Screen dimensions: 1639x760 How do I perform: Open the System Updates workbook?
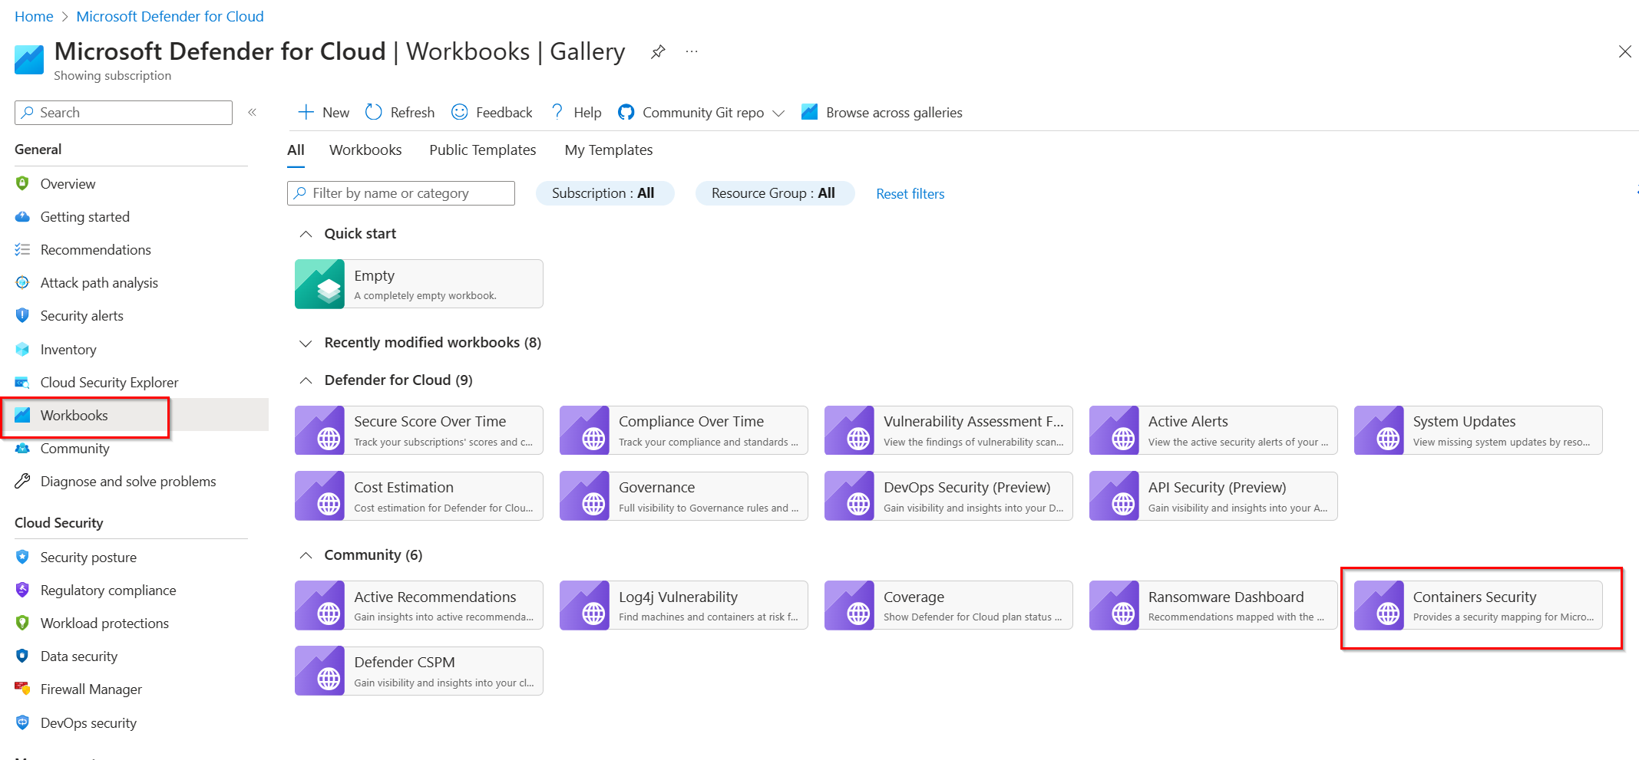pyautogui.click(x=1479, y=430)
